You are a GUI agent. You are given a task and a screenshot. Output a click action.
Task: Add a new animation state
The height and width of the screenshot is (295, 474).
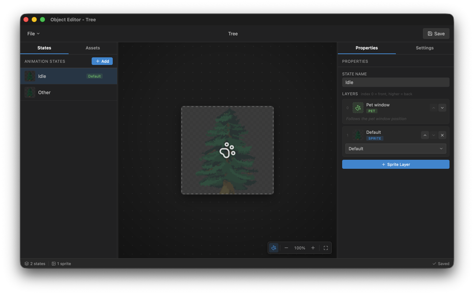click(x=102, y=61)
